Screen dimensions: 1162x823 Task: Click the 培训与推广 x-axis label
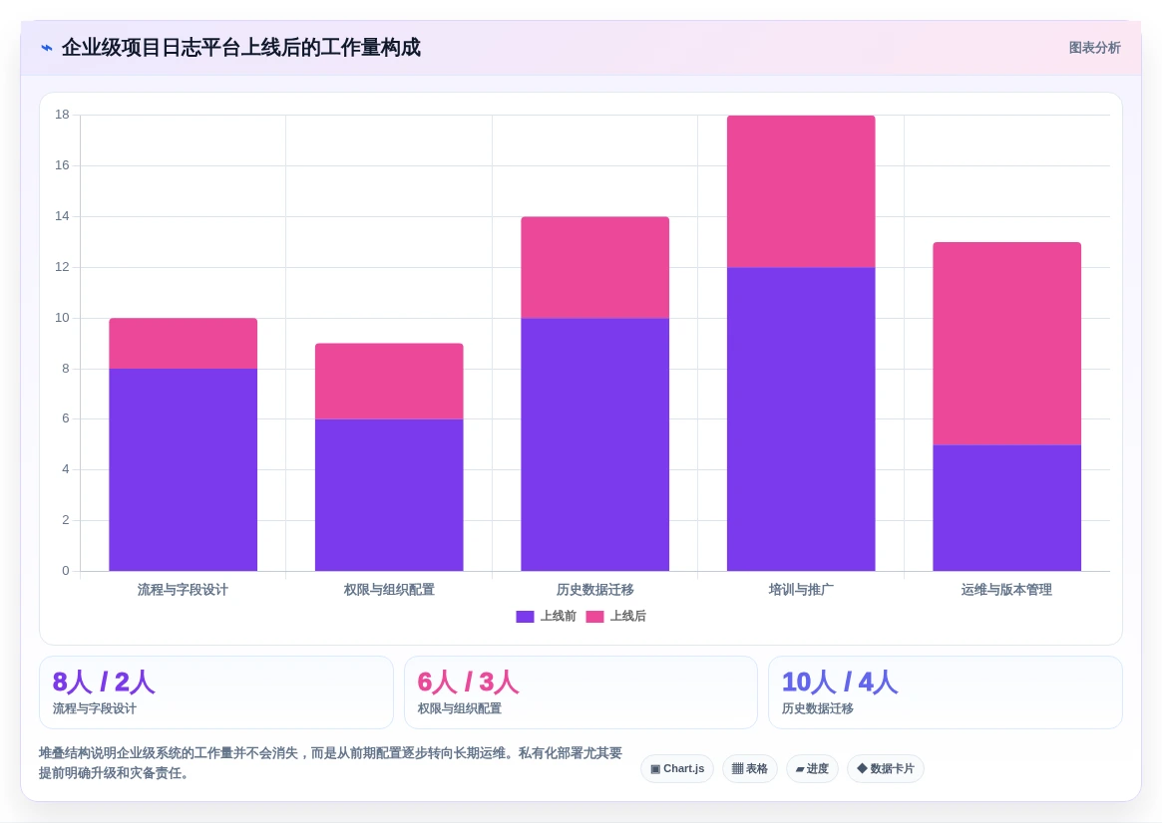pyautogui.click(x=801, y=590)
